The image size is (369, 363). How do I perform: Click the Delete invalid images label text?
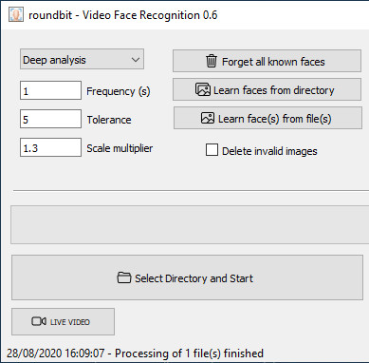pyautogui.click(x=269, y=151)
